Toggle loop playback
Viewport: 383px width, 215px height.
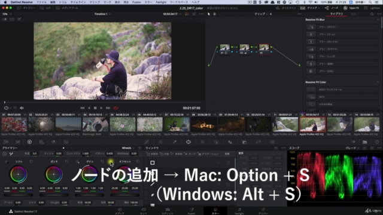pos(115,108)
